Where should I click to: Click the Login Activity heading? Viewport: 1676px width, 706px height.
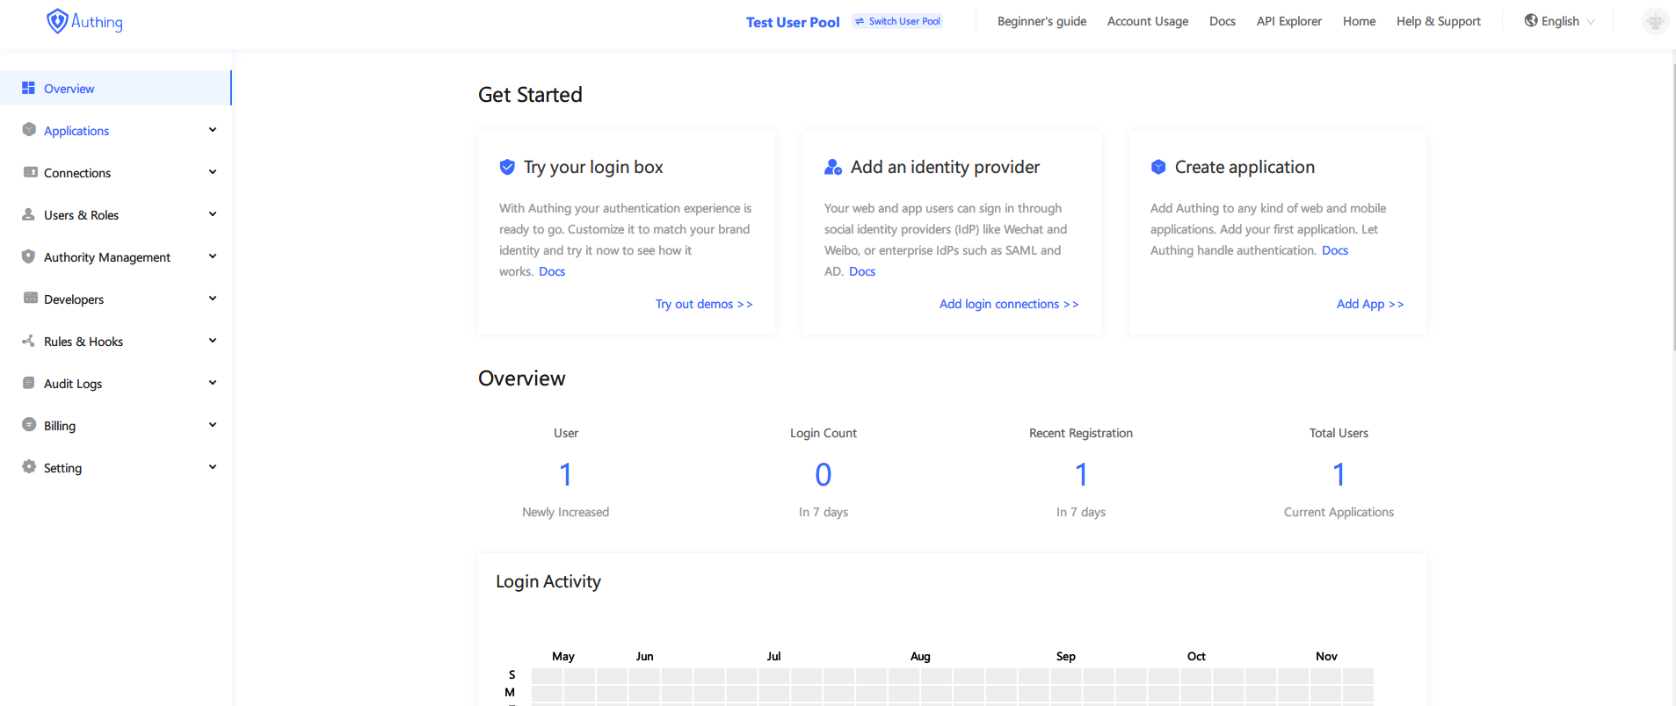coord(548,581)
